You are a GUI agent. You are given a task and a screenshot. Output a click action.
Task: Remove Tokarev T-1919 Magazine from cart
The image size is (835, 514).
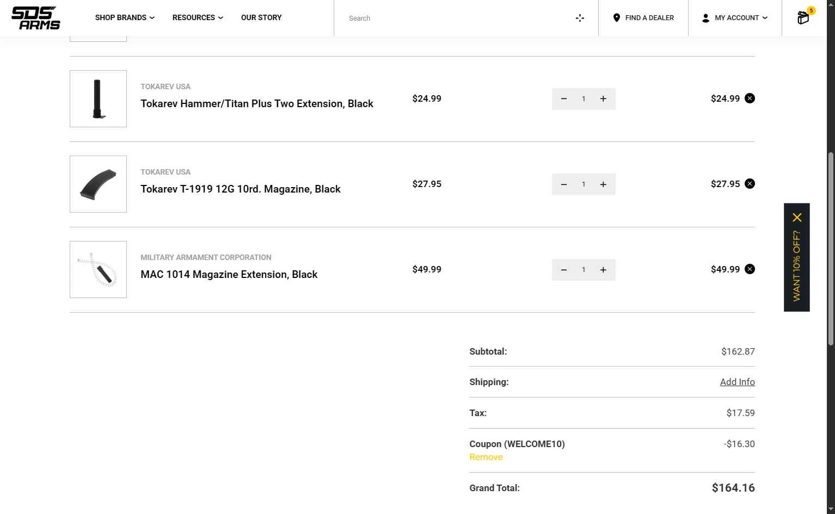(750, 184)
